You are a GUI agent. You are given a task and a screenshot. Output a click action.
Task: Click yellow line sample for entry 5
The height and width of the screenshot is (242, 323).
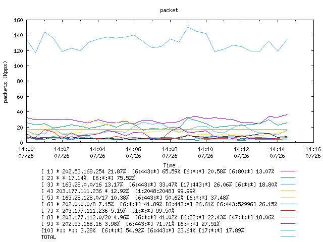point(288,198)
